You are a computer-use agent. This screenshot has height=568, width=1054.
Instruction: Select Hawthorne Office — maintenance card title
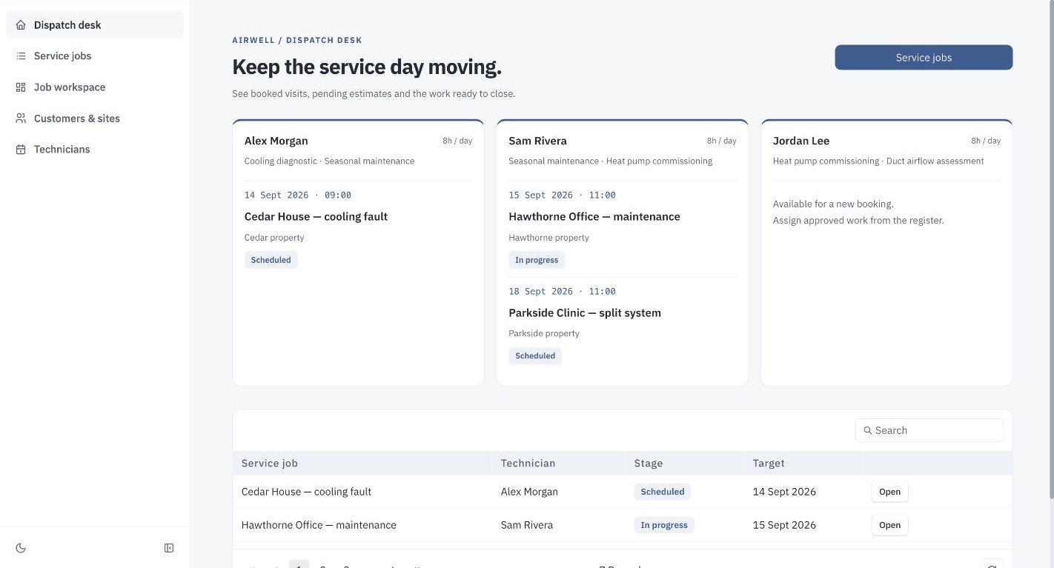tap(594, 217)
